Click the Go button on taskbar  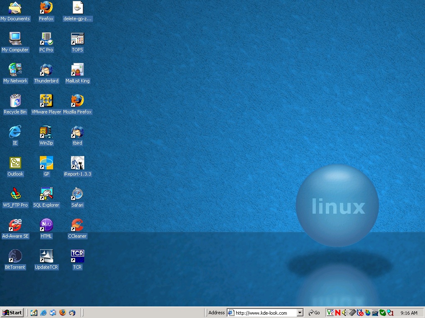click(315, 313)
